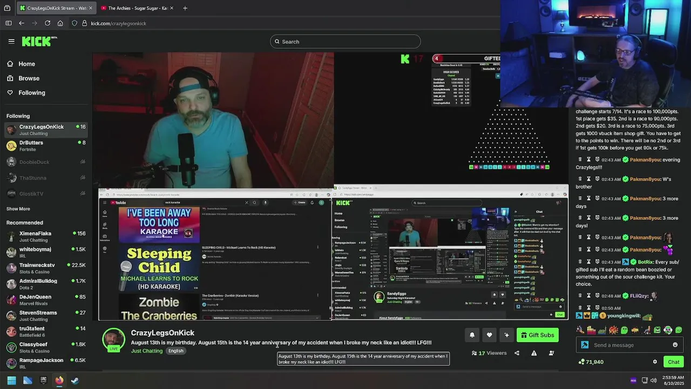Open recommended channel XimenaFlaka

pos(46,237)
